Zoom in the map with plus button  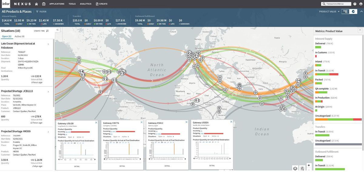(309, 165)
